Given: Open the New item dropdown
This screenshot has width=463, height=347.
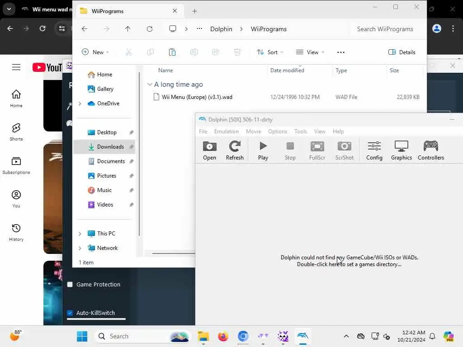Looking at the screenshot, I should pyautogui.click(x=95, y=52).
